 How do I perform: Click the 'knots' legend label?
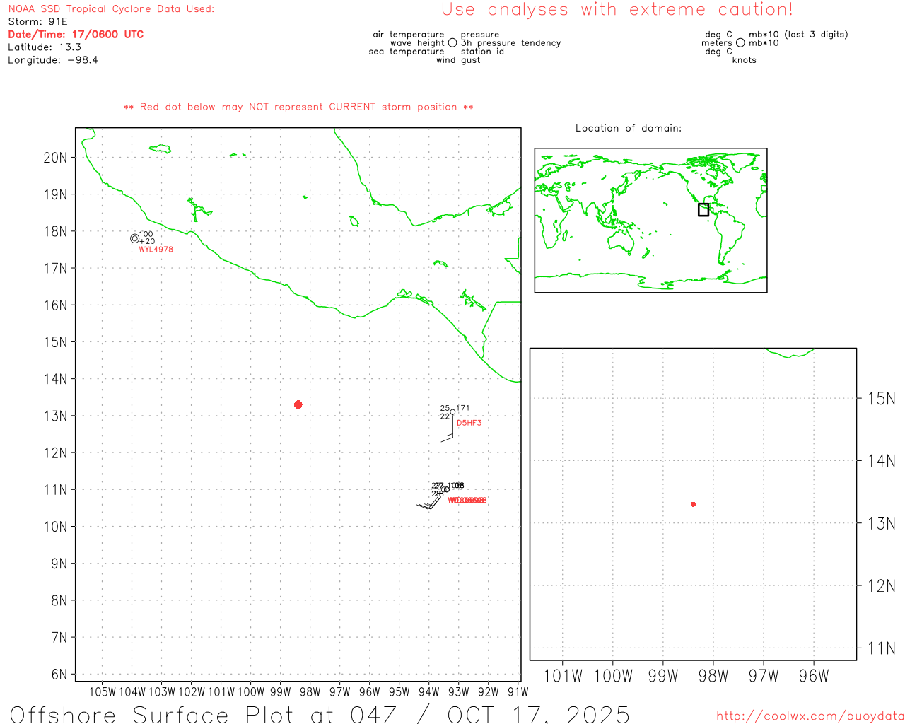(745, 60)
